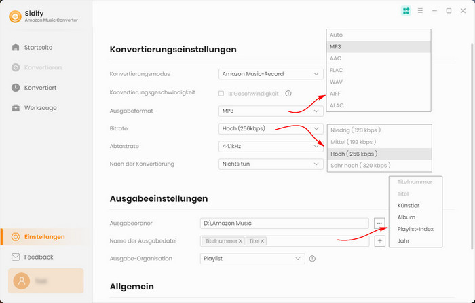This screenshot has width=475, height=303.
Task: Expand the Bitrate dropdown
Action: (x=271, y=128)
